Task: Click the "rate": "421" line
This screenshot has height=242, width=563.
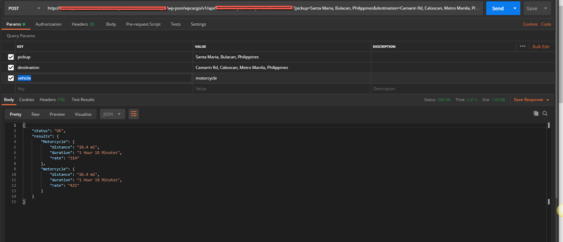Action: (x=64, y=185)
